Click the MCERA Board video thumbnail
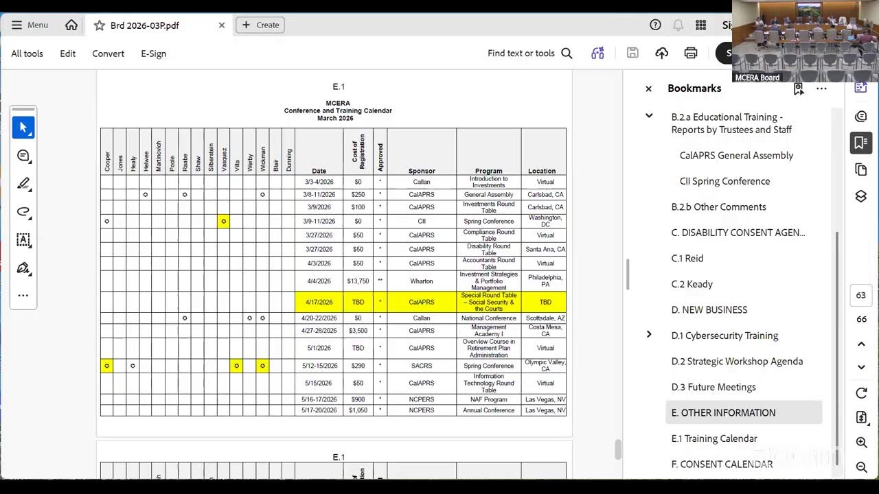The width and height of the screenshot is (879, 494). tap(805, 41)
